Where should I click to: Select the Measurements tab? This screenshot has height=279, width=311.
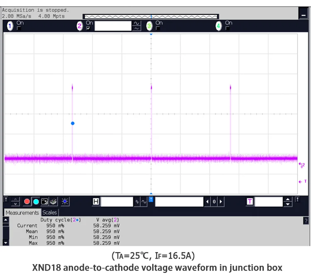coord(22,213)
